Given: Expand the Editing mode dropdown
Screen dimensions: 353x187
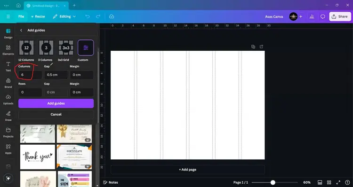Looking at the screenshot, I should click(x=64, y=16).
